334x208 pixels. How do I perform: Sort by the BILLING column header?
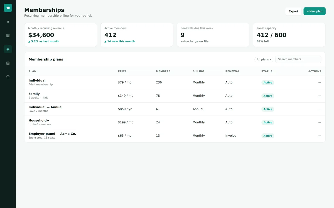[198, 71]
